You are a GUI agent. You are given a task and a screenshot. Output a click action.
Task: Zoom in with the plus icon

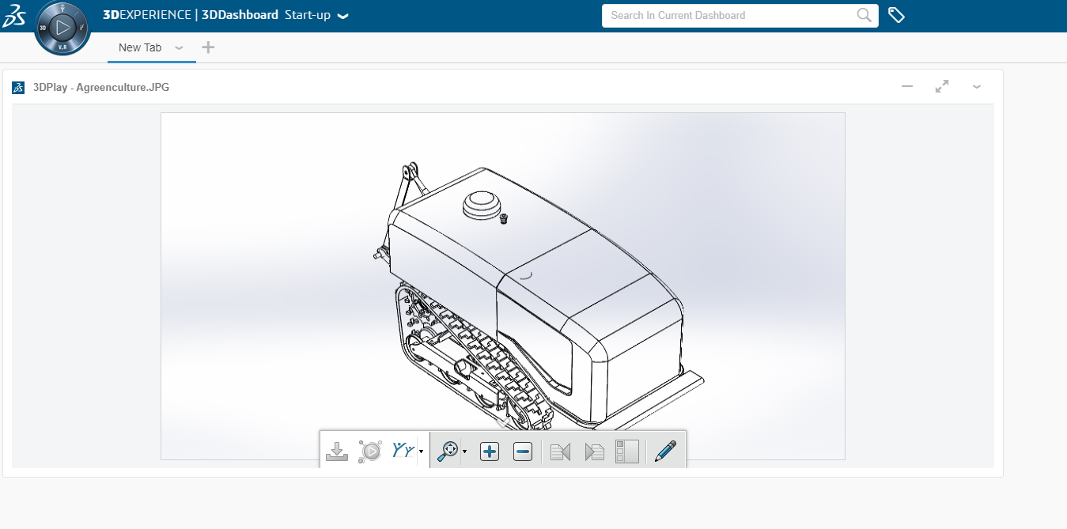click(x=489, y=451)
